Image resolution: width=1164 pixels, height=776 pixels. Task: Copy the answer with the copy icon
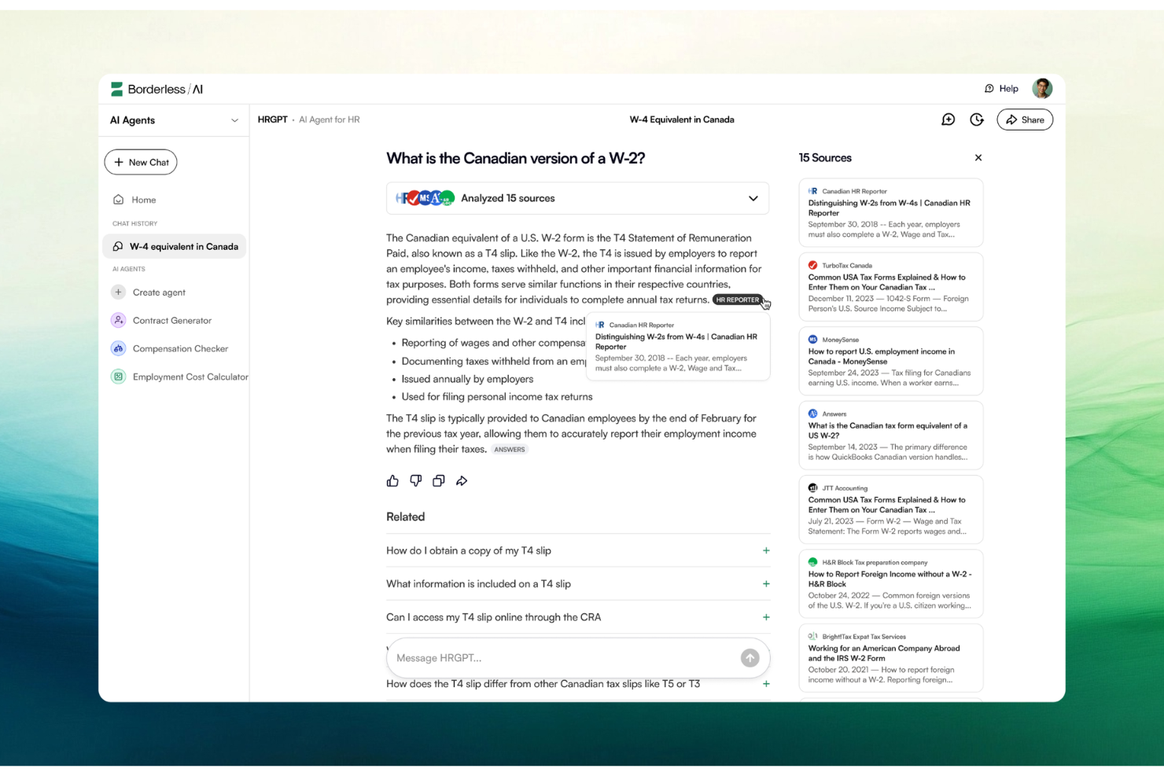[439, 481]
